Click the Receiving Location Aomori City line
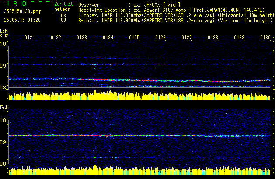Image resolution: width=275 pixels, height=179 pixels. (171, 10)
